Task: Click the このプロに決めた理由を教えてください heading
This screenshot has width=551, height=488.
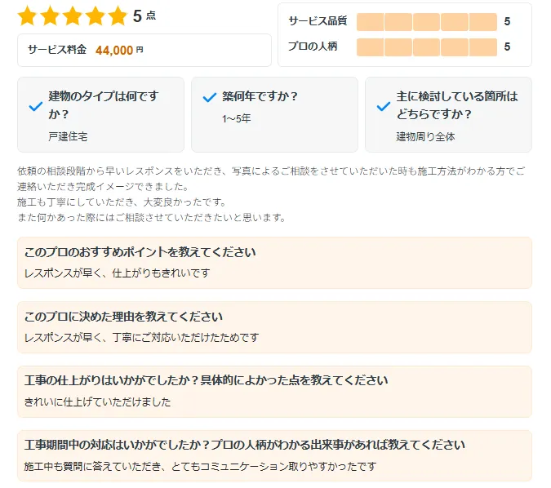Action: 123,316
